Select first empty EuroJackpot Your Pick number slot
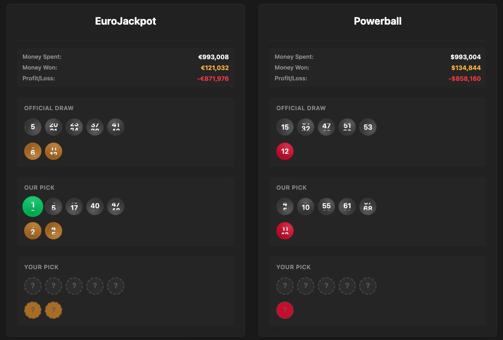The height and width of the screenshot is (340, 503). 33,286
